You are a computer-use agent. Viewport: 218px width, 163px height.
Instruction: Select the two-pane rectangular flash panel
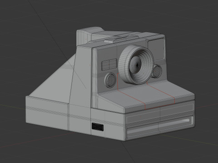pyautogui.click(x=109, y=64)
